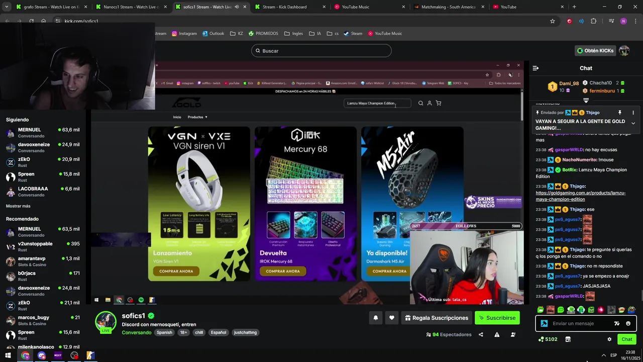Image resolution: width=643 pixels, height=362 pixels.
Task: Open the Instagram bookmark
Action: pos(184,34)
